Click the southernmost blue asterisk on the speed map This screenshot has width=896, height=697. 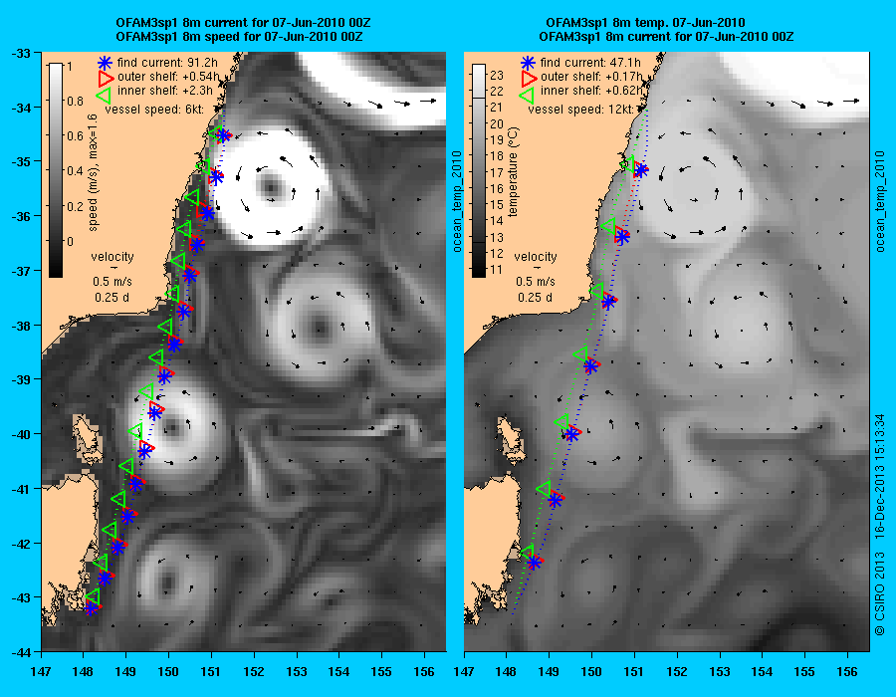click(91, 607)
